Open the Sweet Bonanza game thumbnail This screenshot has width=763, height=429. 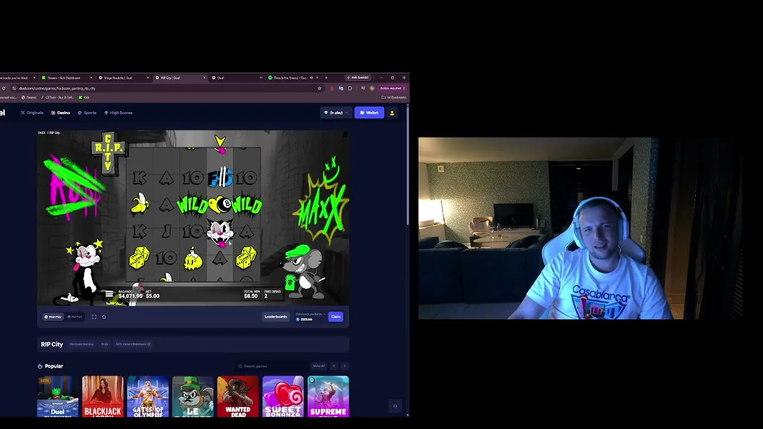(283, 397)
